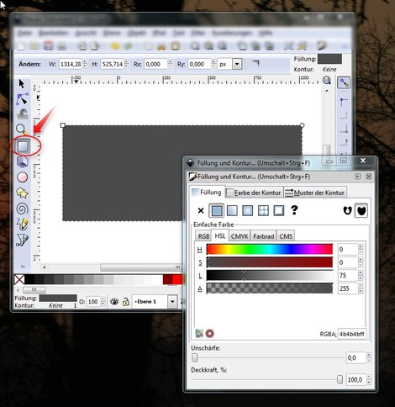Viewport: 395px width, 407px height.
Task: Choose radial gradient fill button
Action: click(248, 210)
